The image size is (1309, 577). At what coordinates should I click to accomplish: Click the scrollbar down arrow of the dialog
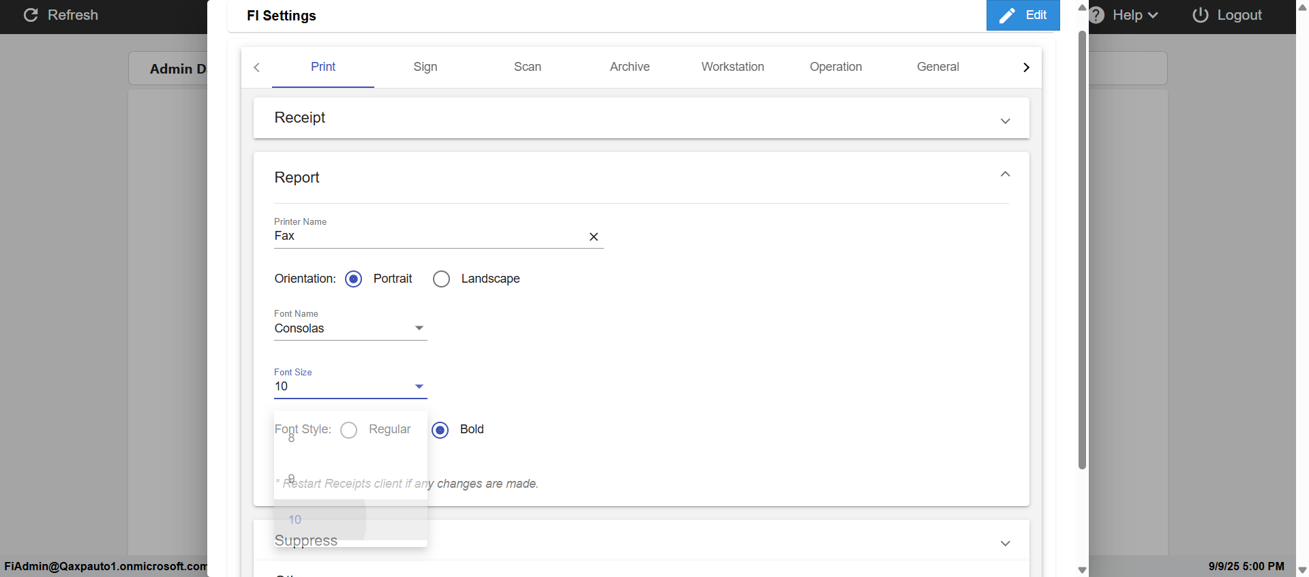click(1082, 570)
